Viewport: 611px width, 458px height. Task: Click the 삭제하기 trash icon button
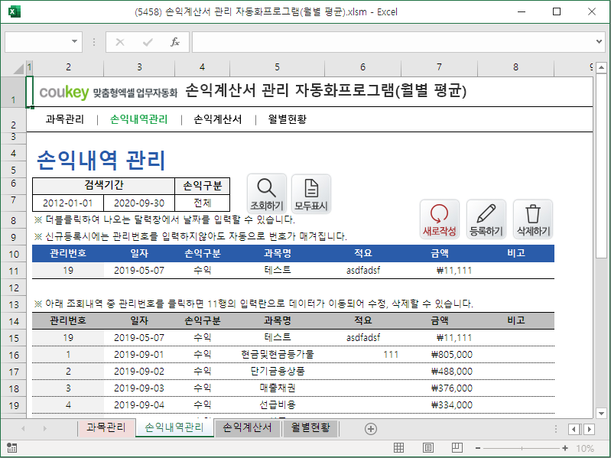tap(533, 219)
